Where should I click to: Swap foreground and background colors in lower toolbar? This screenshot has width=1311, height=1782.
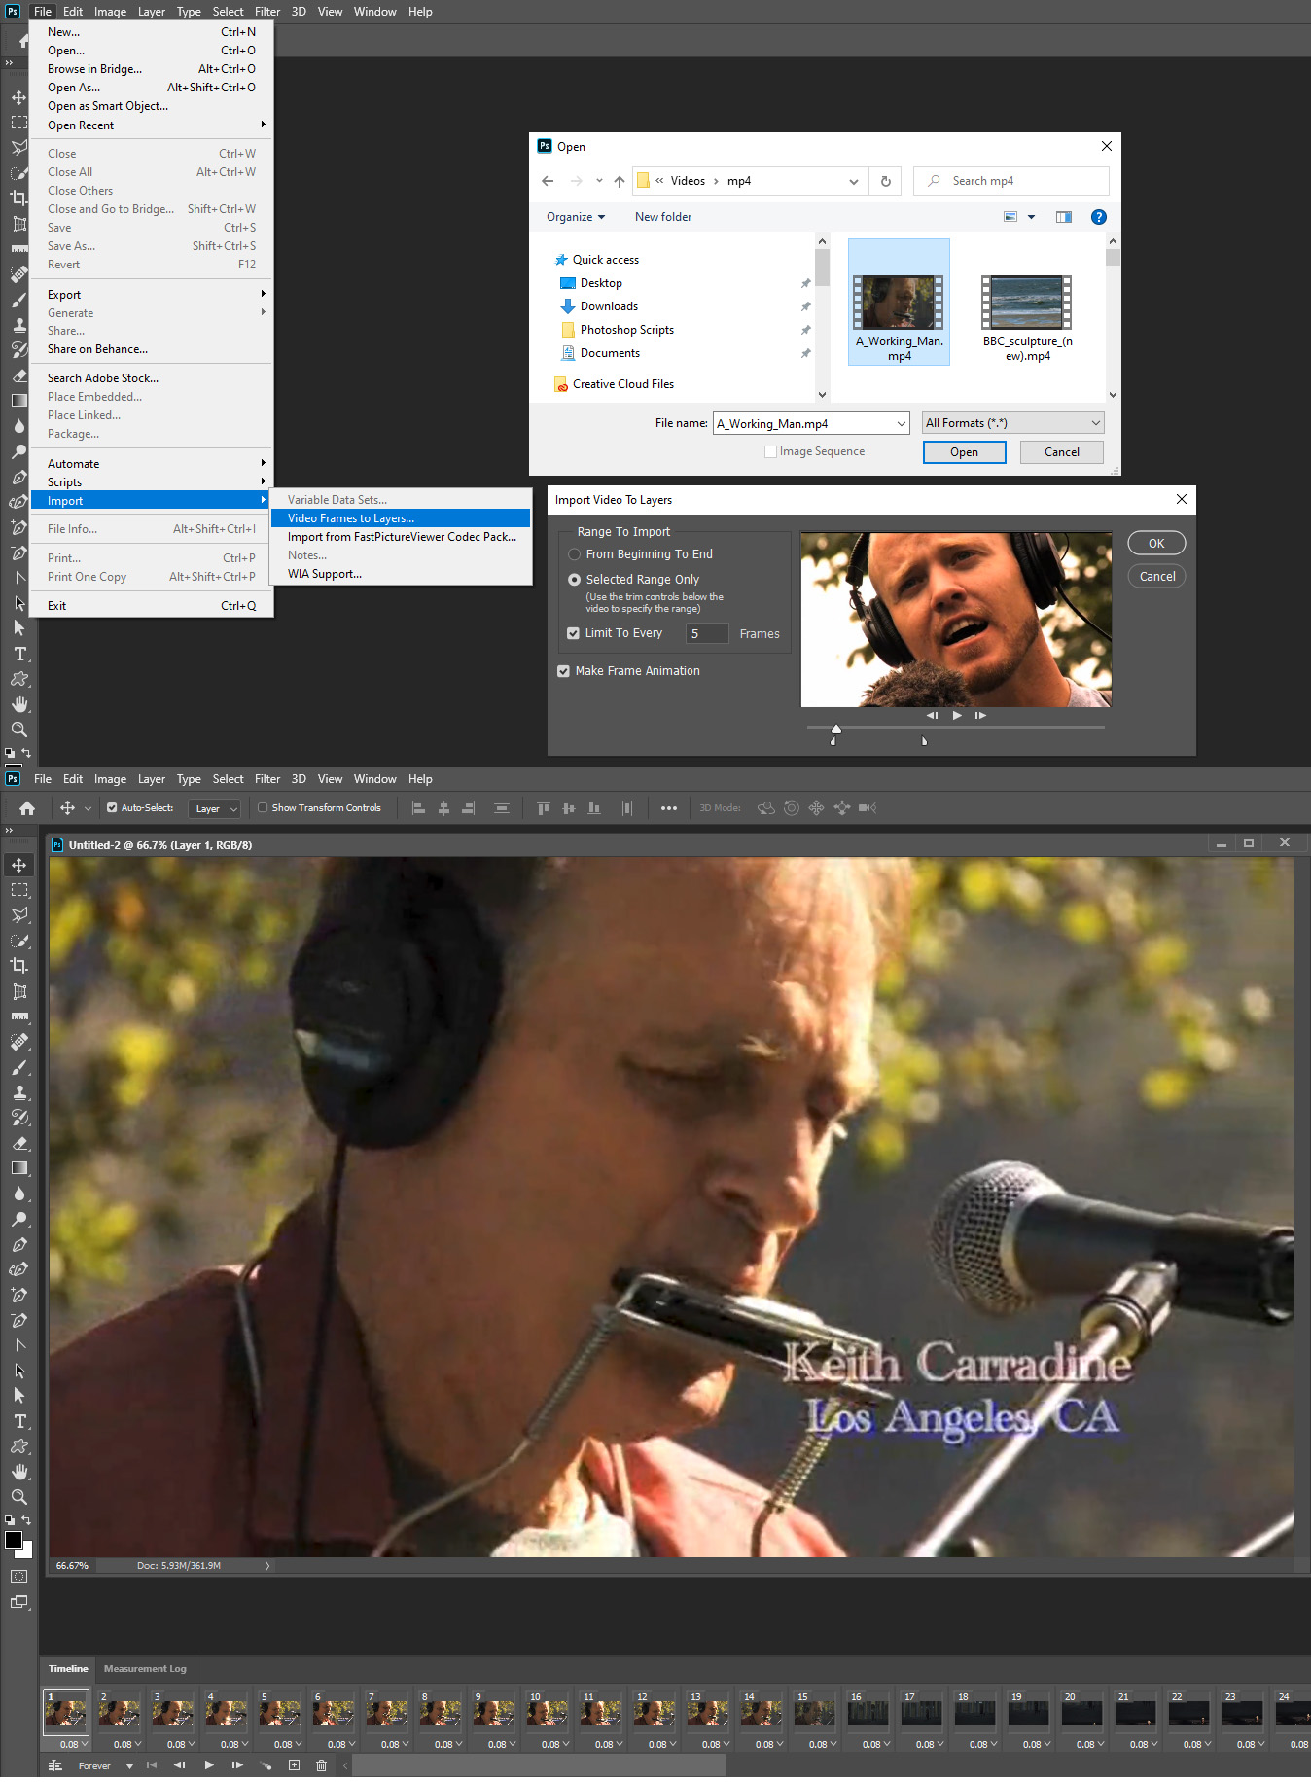[27, 1520]
